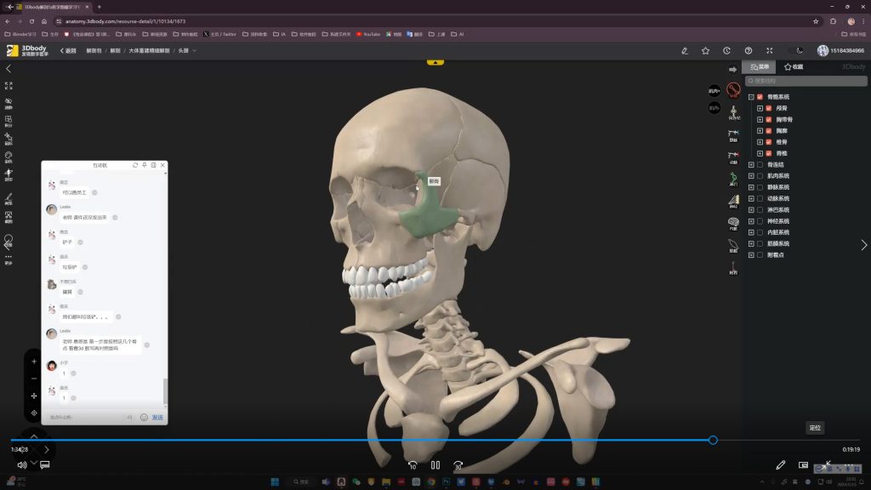Click the edit pencil icon in top header
Screen dimensions: 871x490
coord(684,51)
